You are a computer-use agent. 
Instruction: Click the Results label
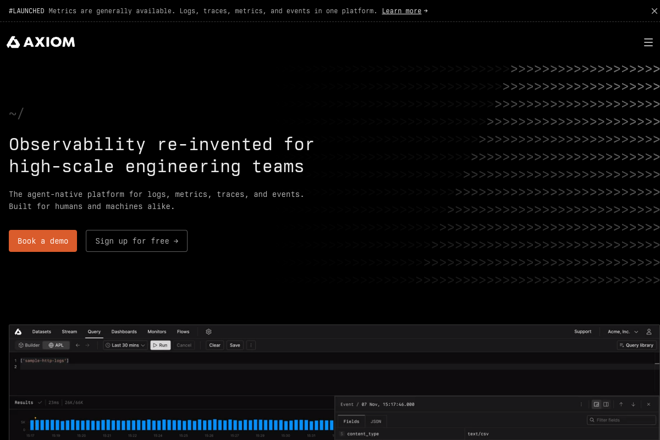pos(24,403)
